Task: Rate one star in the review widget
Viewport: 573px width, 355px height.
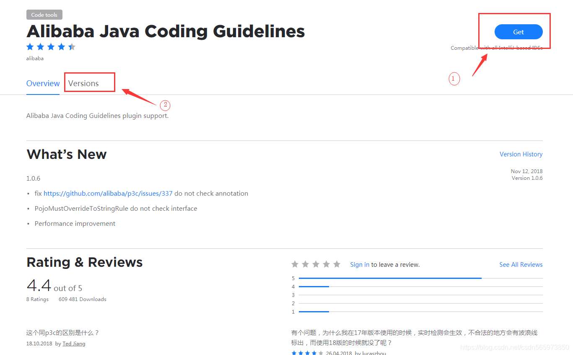Action: pyautogui.click(x=295, y=264)
